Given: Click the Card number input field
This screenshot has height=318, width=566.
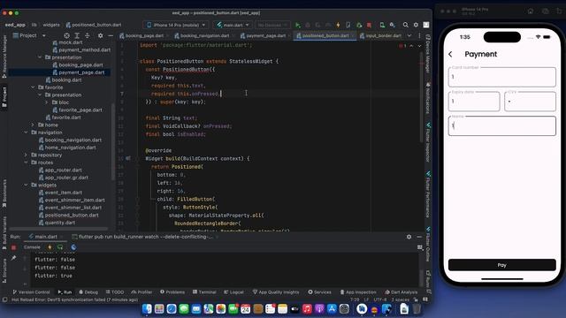Looking at the screenshot, I should [501, 77].
